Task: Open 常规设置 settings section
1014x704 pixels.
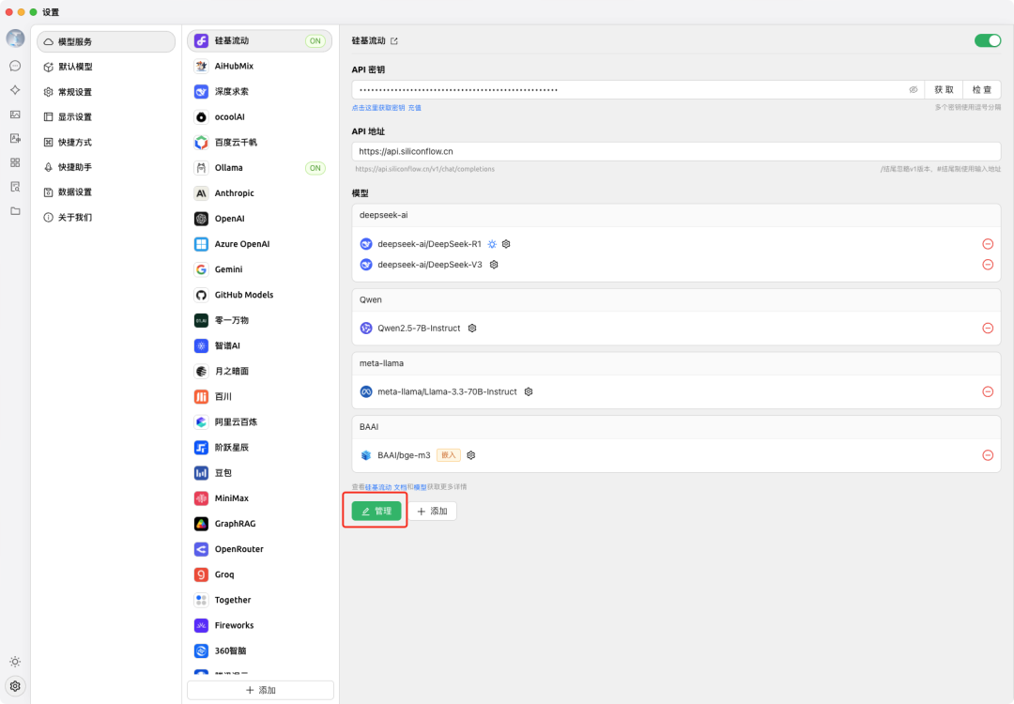Action: pyautogui.click(x=106, y=92)
